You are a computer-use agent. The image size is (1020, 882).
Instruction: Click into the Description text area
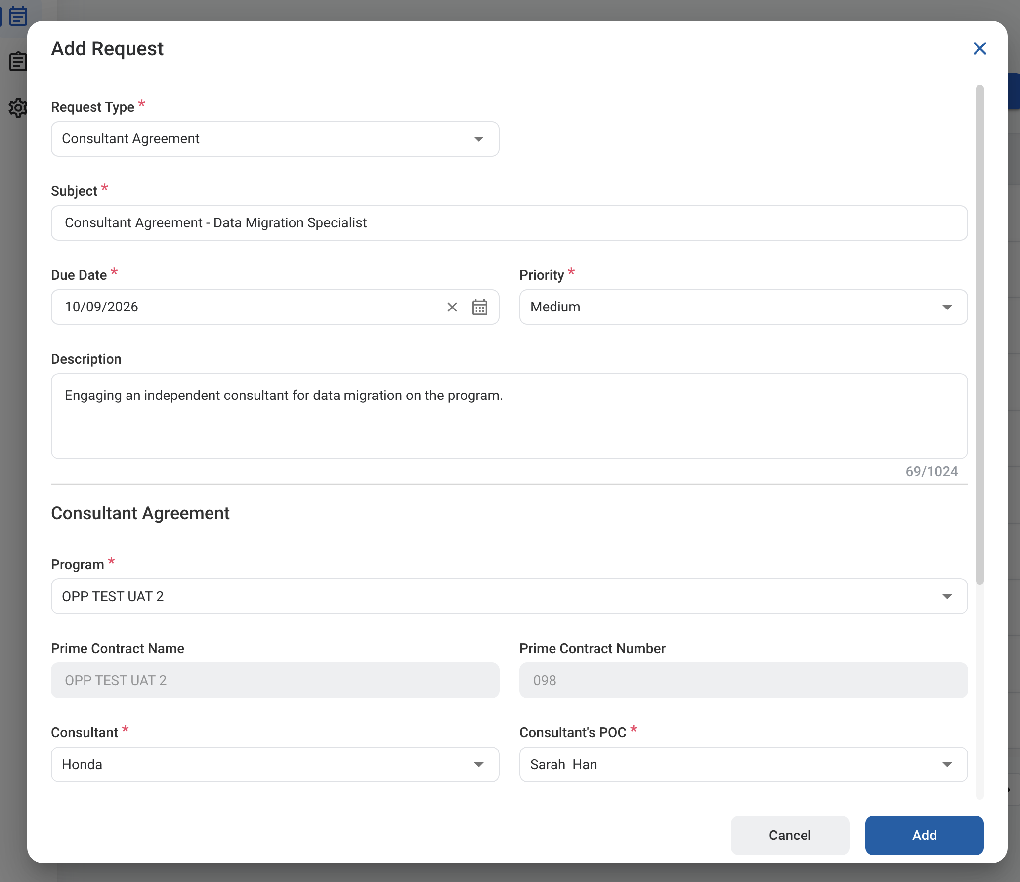(509, 416)
